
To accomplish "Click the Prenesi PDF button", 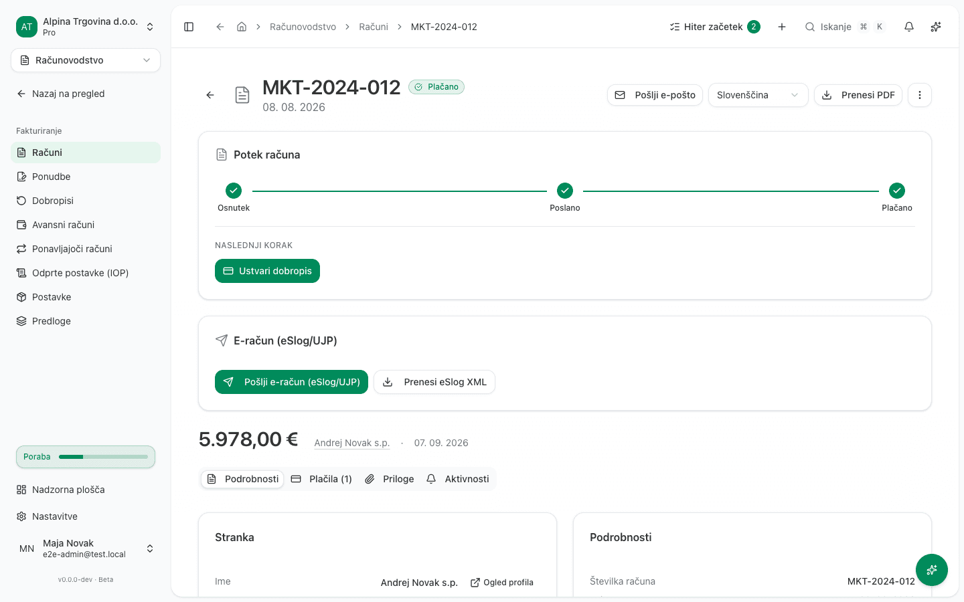I will tap(858, 95).
